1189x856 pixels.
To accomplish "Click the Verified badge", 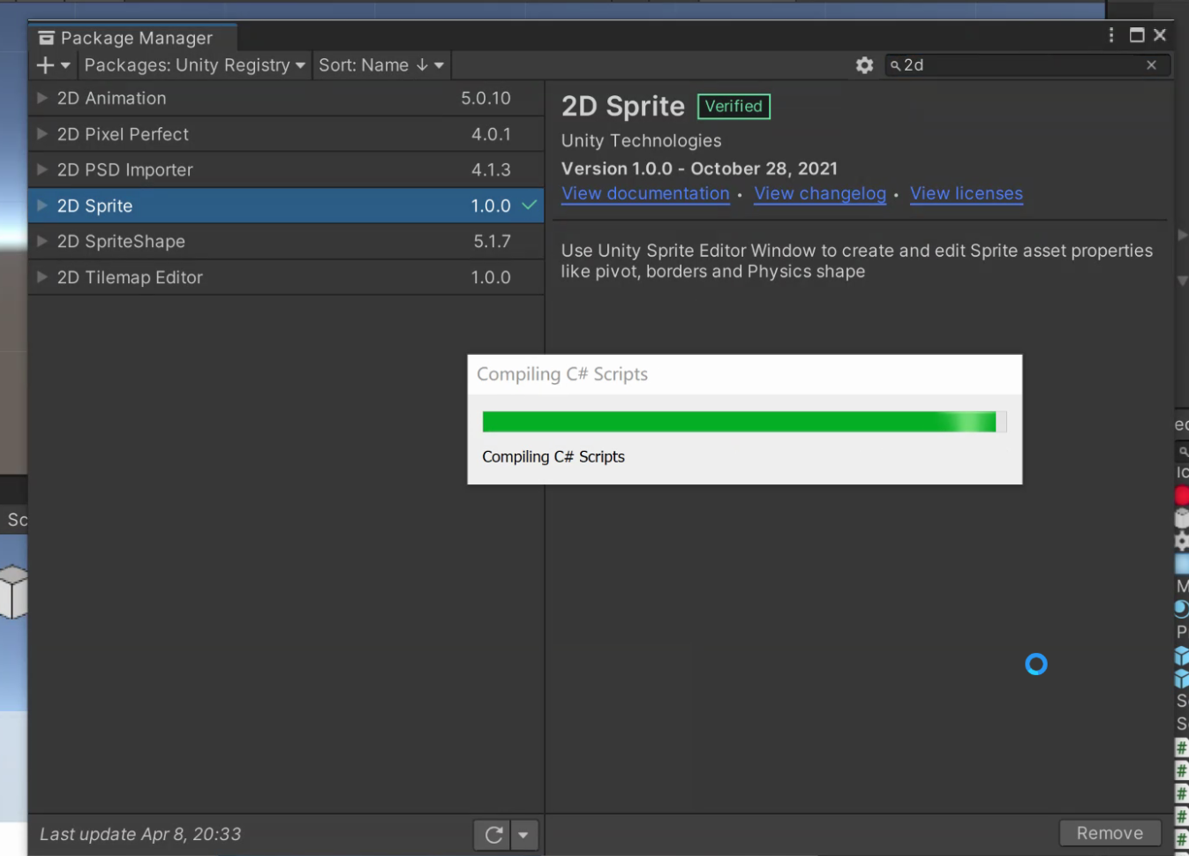I will pyautogui.click(x=734, y=106).
